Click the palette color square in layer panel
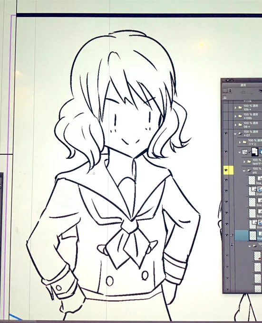 click(225, 91)
